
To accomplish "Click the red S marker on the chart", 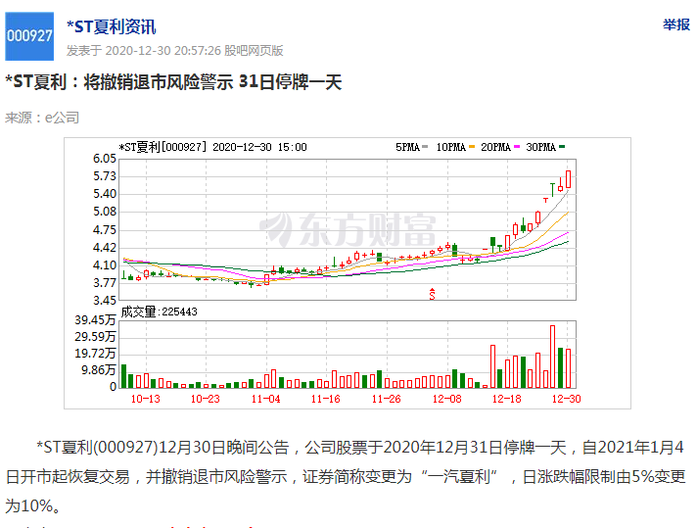I will click(x=432, y=294).
